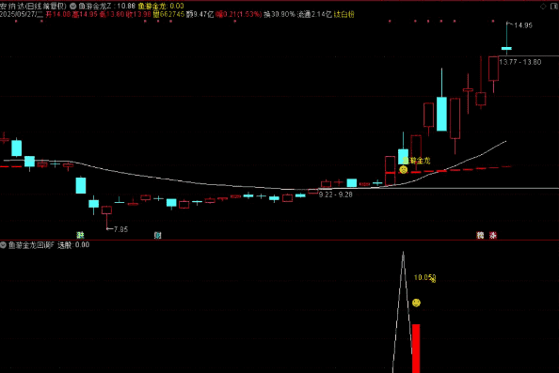
Task: Click the 收13.98 close price in header
Action: click(138, 14)
